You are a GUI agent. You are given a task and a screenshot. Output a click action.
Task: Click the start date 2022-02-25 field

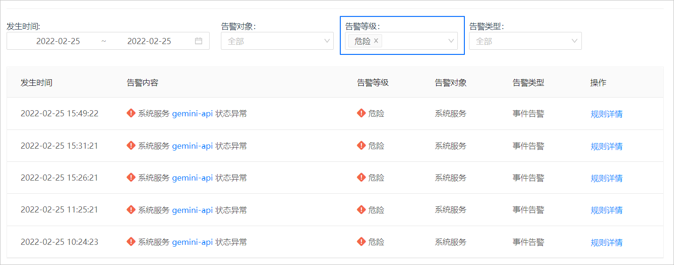point(58,41)
